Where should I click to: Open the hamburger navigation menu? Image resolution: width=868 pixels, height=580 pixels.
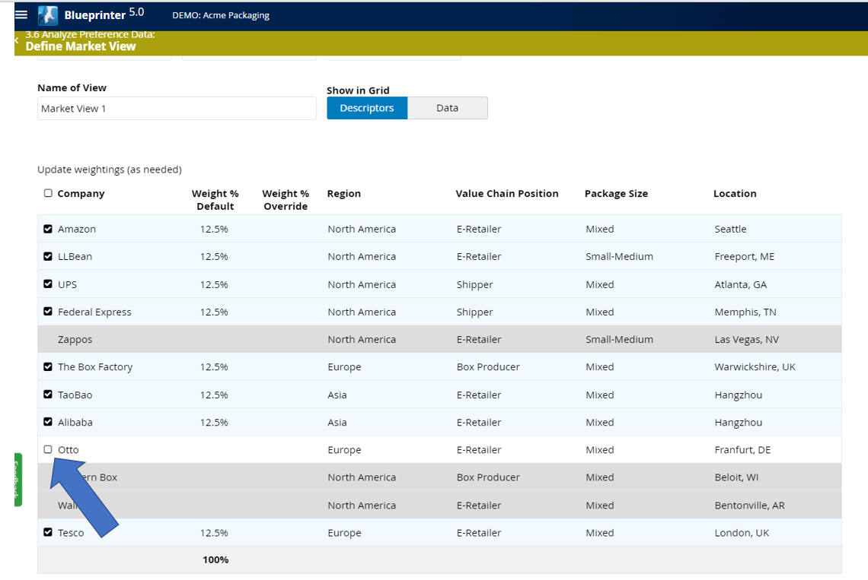coord(21,15)
